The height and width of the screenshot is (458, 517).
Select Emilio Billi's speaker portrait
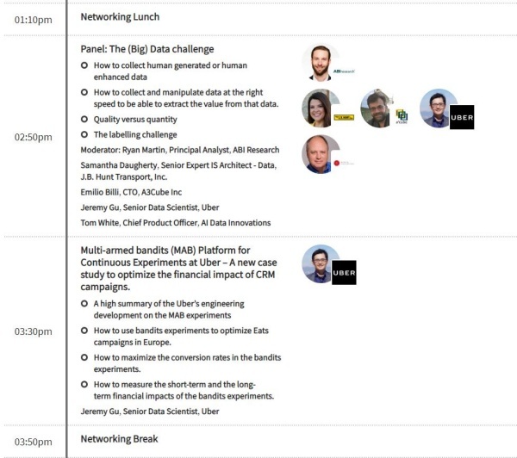point(377,108)
